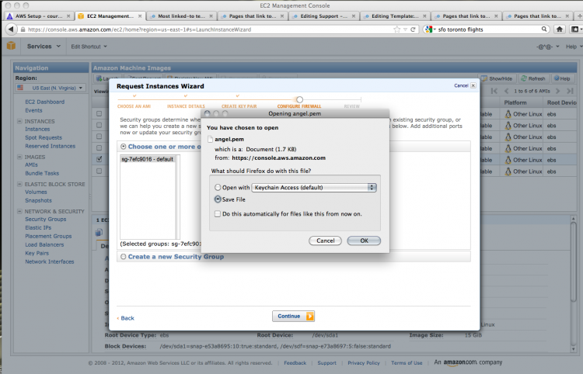The width and height of the screenshot is (583, 374).
Task: Open Snapshots in navigation
Action: click(38, 200)
